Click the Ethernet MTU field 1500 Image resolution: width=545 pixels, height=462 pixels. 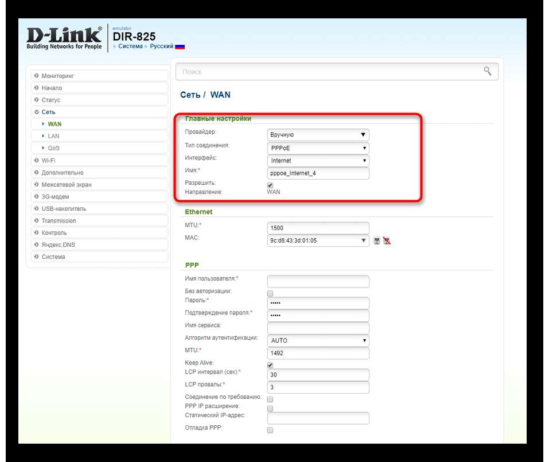point(318,228)
